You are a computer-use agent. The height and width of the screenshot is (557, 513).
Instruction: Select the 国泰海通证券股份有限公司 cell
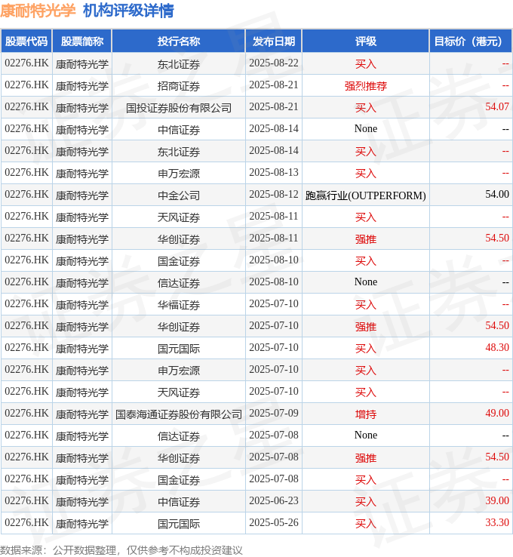179,414
